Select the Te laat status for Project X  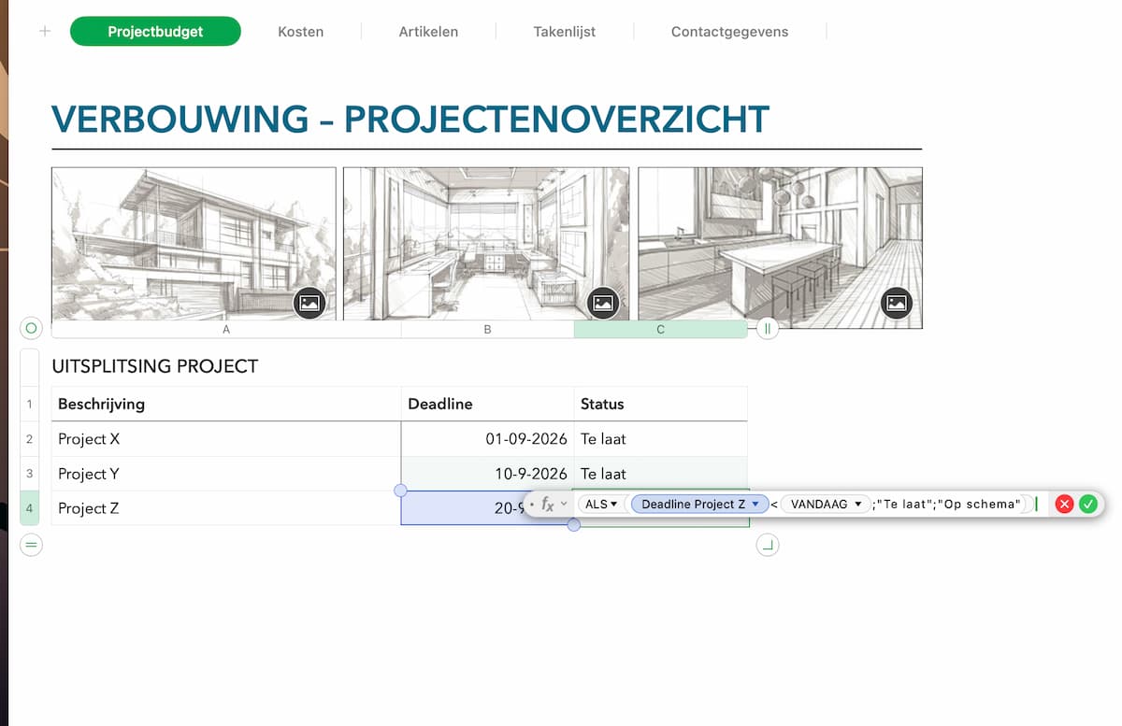coord(661,439)
